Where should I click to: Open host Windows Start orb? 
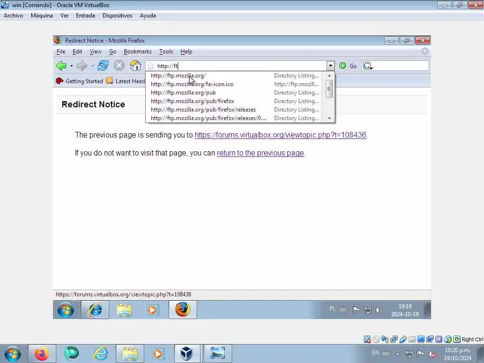coord(13,354)
